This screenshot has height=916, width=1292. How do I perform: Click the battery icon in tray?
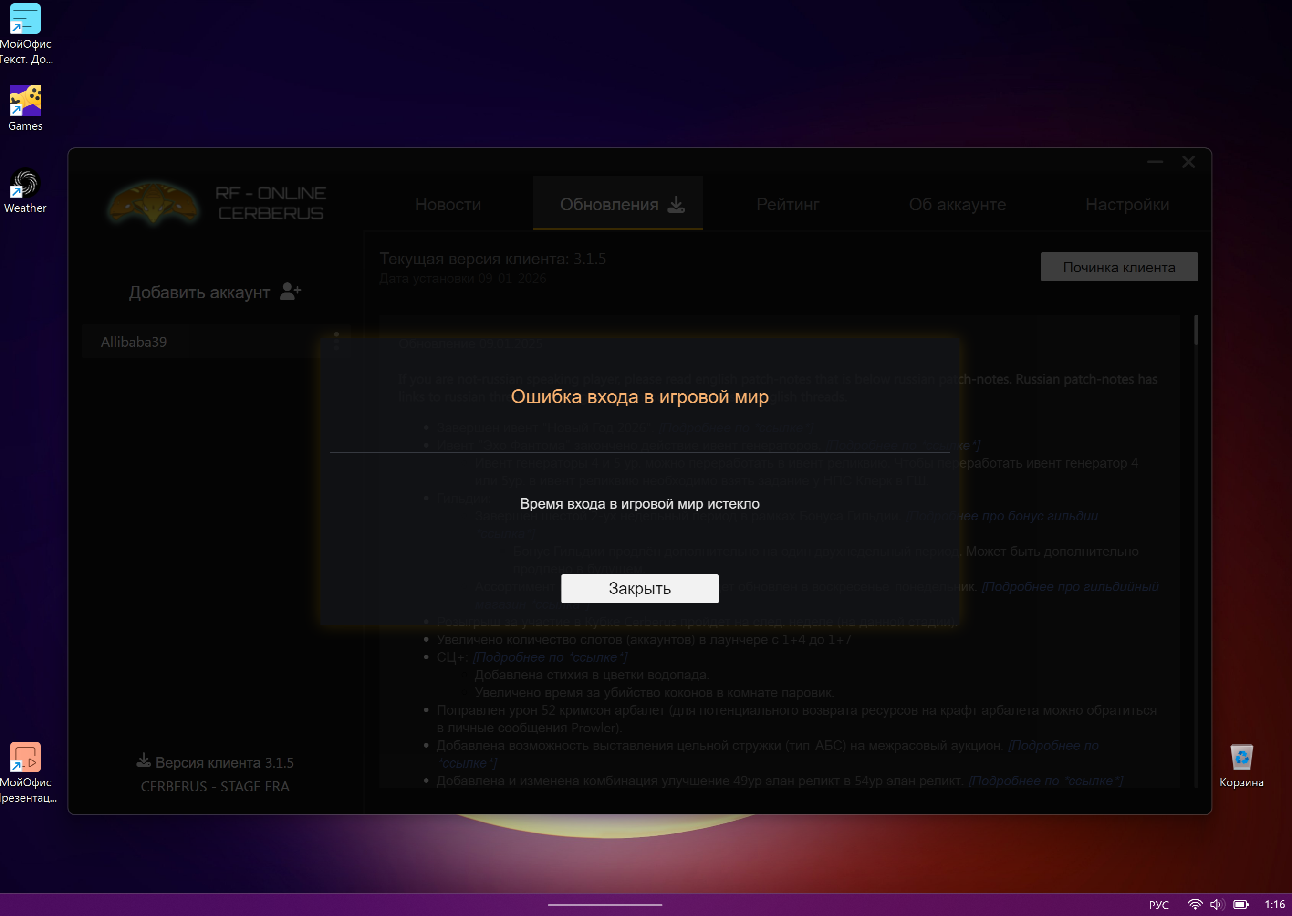point(1240,904)
